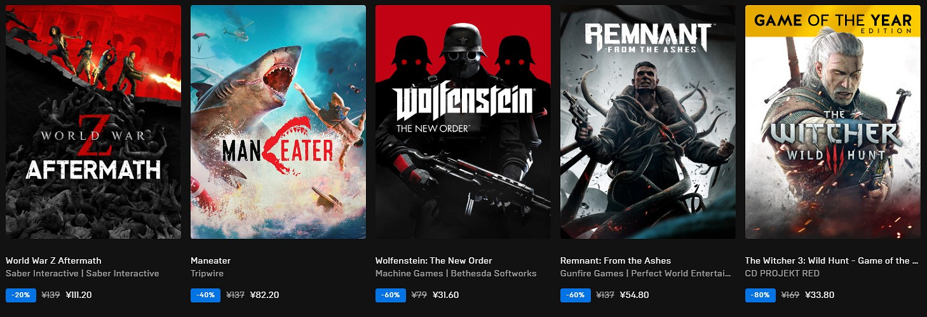The image size is (927, 317).
Task: Select the Wolfenstein: The New Order cover
Action: [463, 122]
